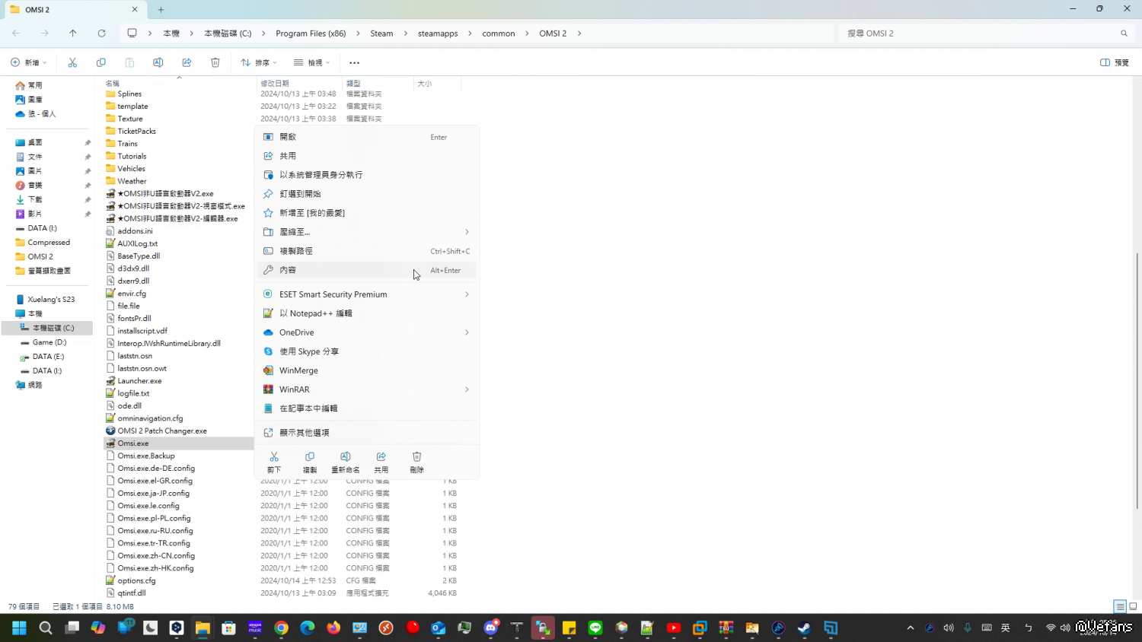
Task: Select the Vehicles folder icon
Action: 110,169
